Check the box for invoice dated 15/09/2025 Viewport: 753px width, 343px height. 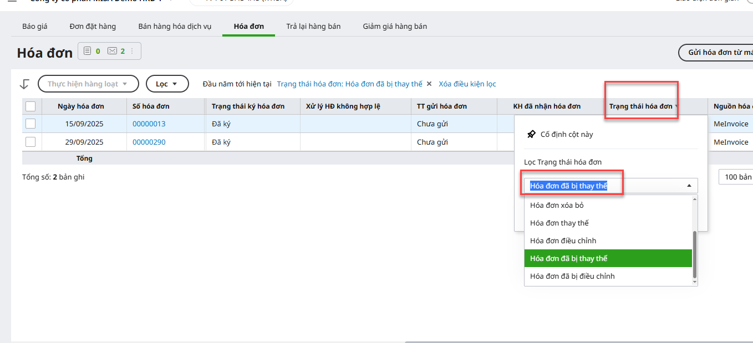[30, 124]
